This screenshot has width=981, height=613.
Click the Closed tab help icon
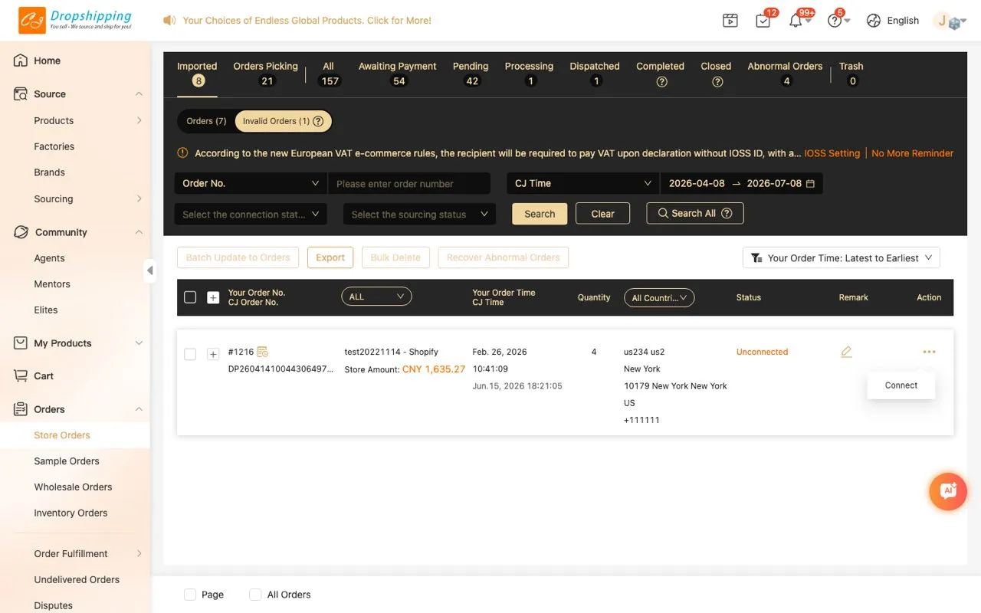coord(717,81)
